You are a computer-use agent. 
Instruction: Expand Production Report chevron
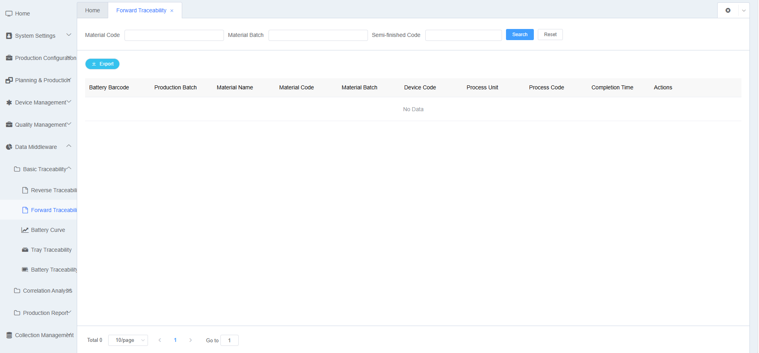click(x=69, y=312)
